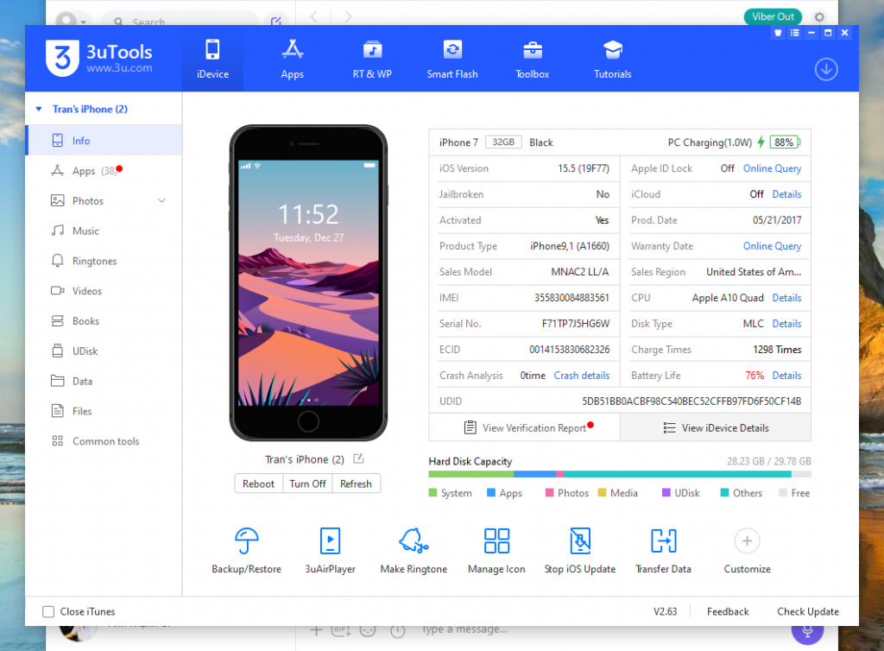Click Check Update
Screen dimensions: 884x651
[808, 611]
